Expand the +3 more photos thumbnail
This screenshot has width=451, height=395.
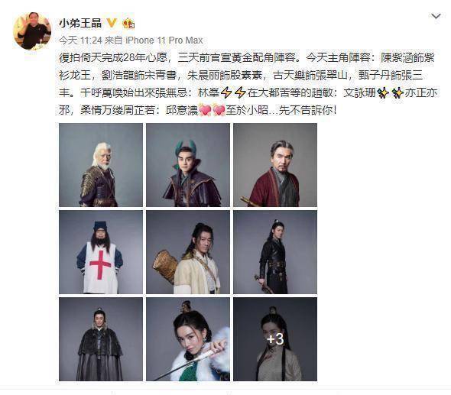[275, 339]
